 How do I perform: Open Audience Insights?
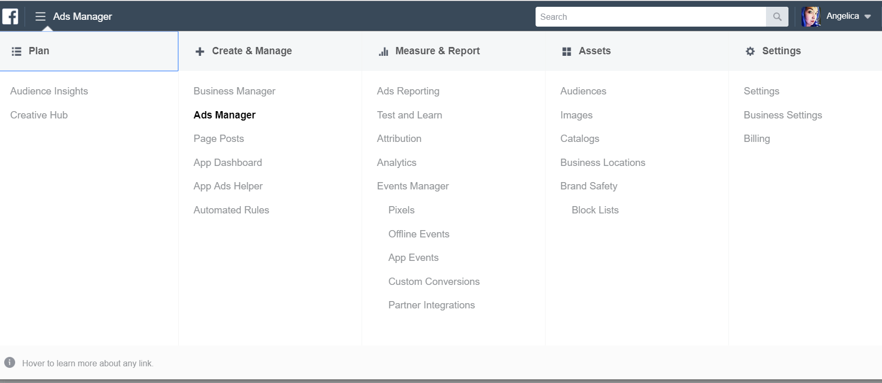pyautogui.click(x=49, y=91)
